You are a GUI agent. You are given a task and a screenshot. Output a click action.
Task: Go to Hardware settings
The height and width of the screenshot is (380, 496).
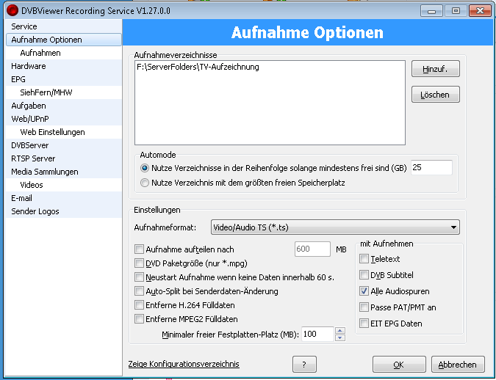(64, 66)
